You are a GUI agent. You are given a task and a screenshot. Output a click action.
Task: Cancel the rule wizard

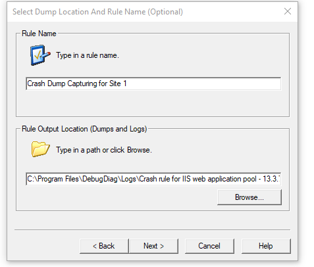pos(209,246)
